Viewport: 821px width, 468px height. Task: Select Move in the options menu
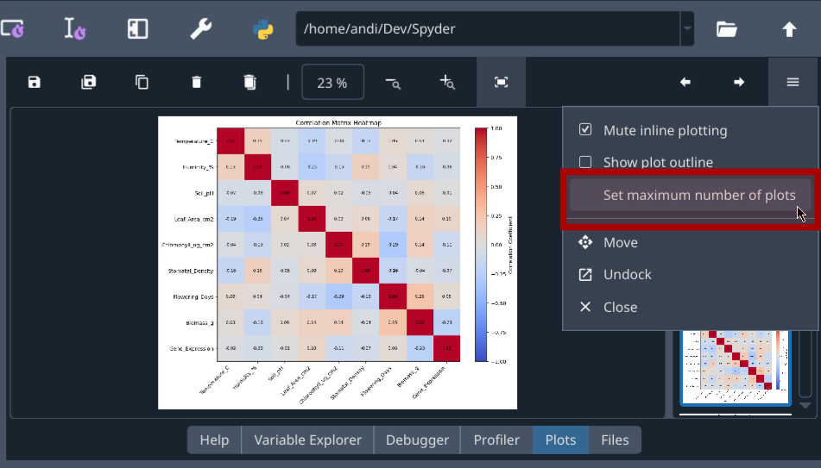point(690,243)
